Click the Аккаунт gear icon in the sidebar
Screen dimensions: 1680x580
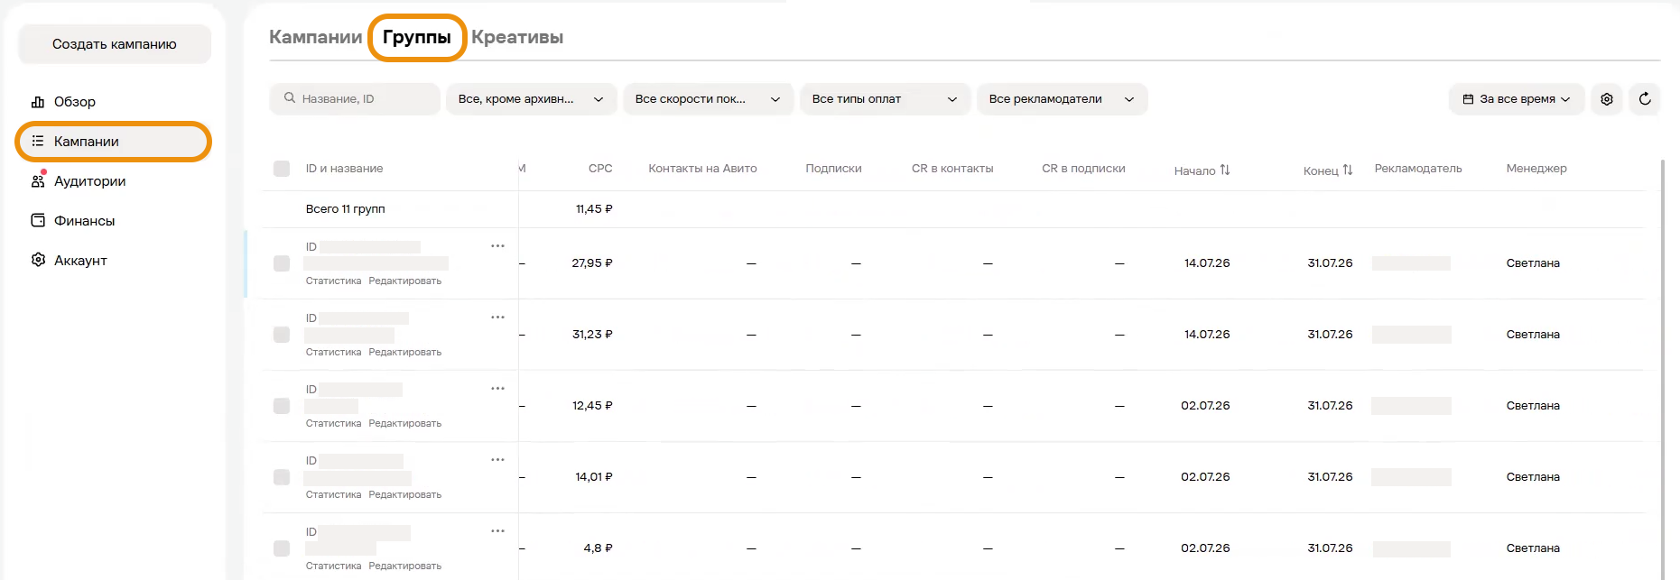(x=38, y=261)
